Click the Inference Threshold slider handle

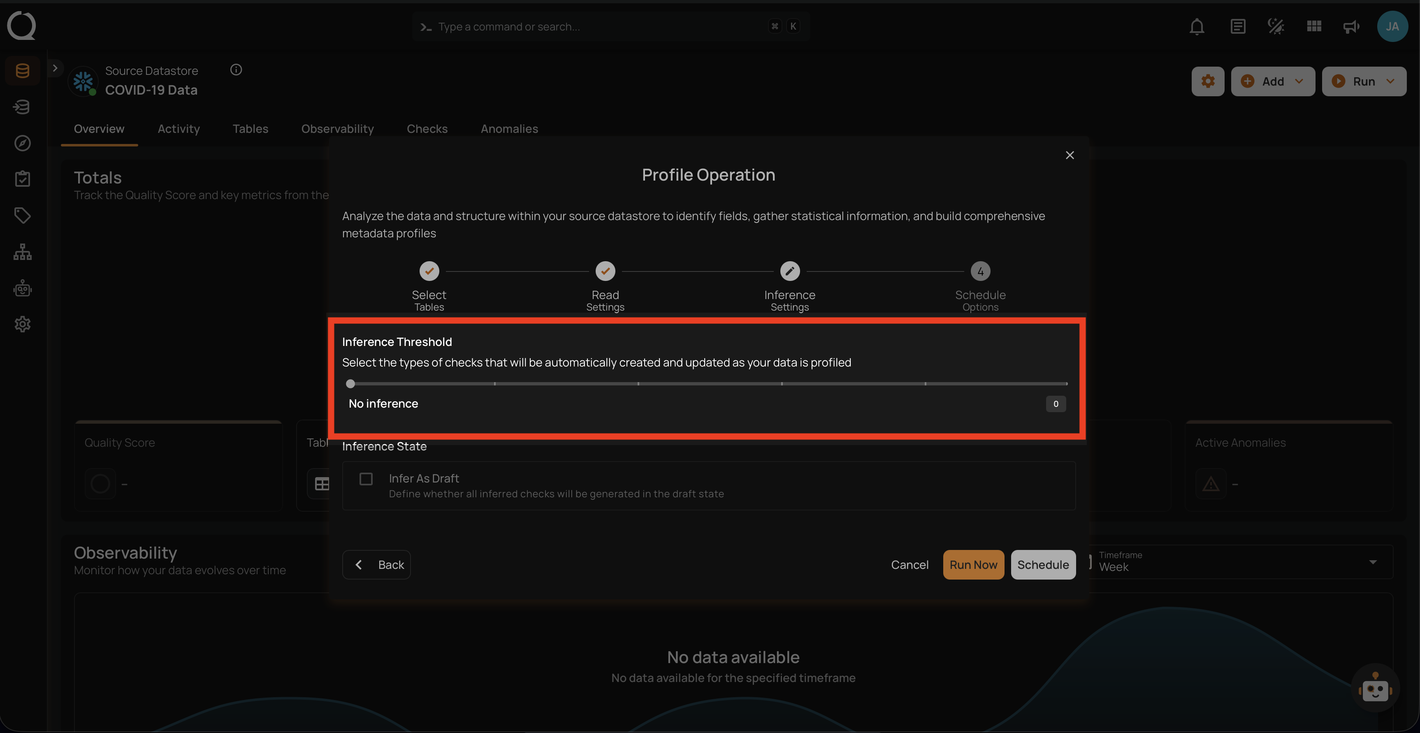pos(350,384)
